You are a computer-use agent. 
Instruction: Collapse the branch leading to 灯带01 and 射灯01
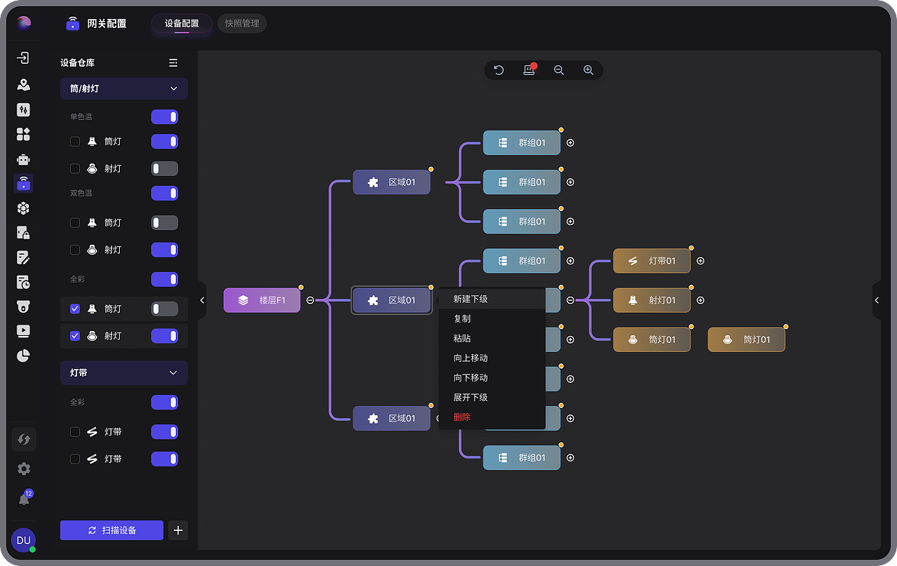[x=570, y=300]
